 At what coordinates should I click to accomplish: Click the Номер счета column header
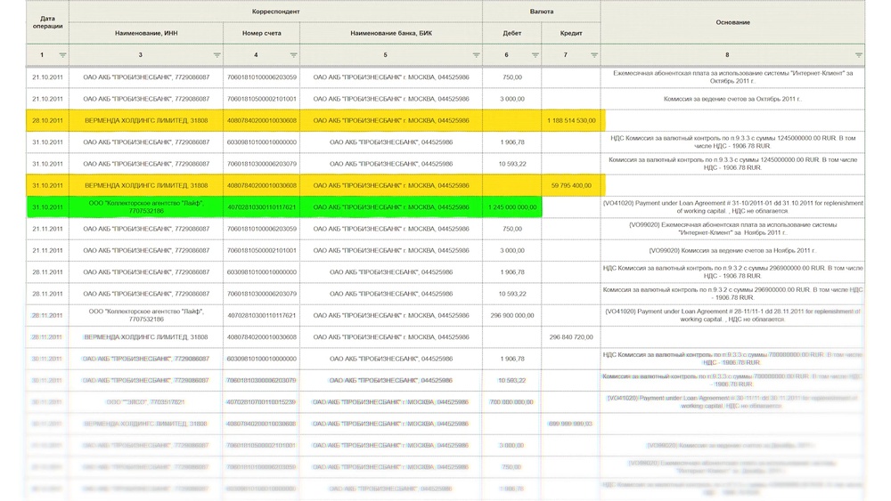(261, 33)
